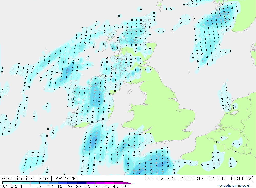Click the 'Sa' weekday abbreviation
The height and width of the screenshot is (188, 256).
click(150, 178)
